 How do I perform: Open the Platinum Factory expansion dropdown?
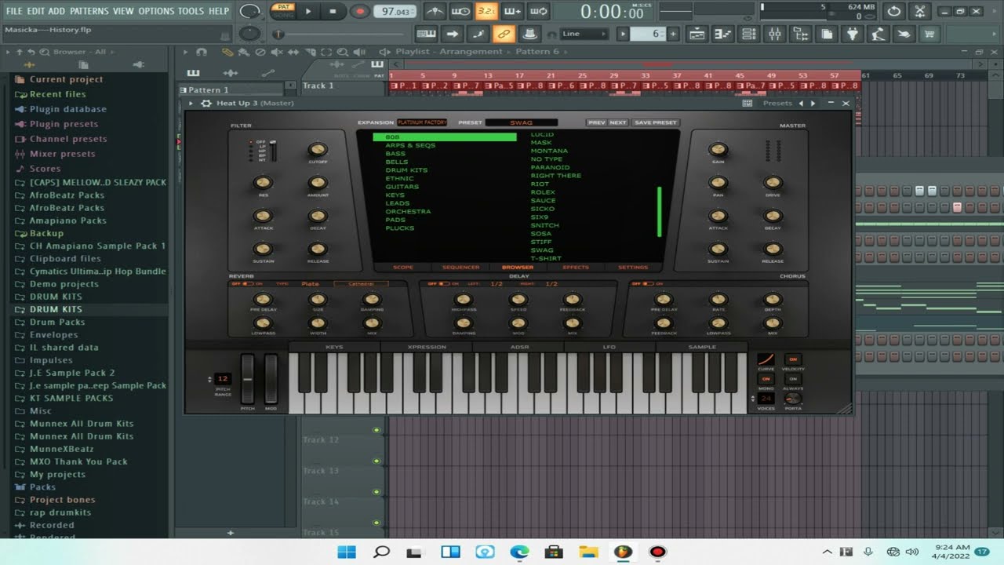(x=422, y=122)
